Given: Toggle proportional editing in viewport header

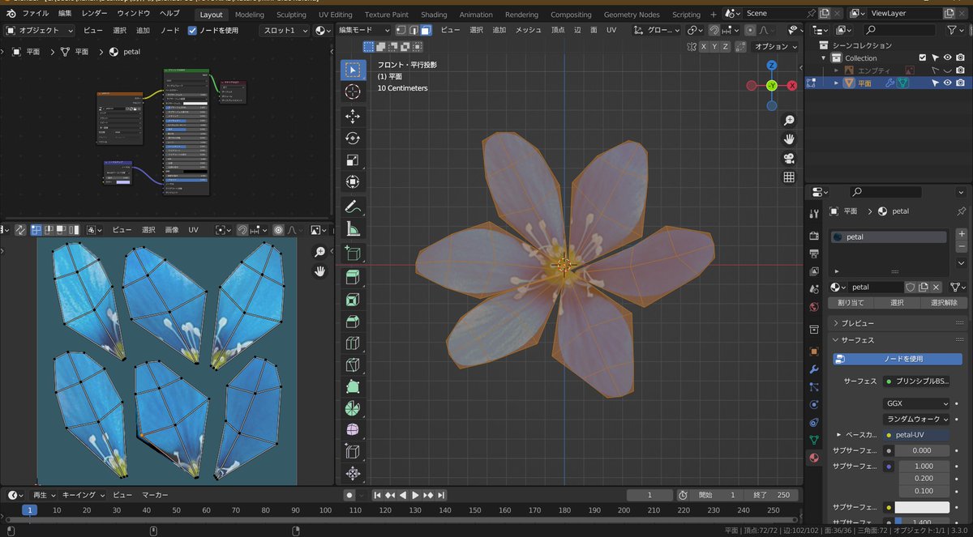Looking at the screenshot, I should (x=750, y=30).
